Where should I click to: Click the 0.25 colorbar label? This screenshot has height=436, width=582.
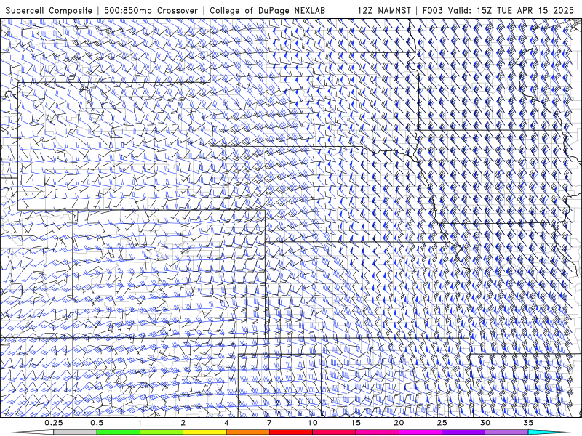coord(54,423)
